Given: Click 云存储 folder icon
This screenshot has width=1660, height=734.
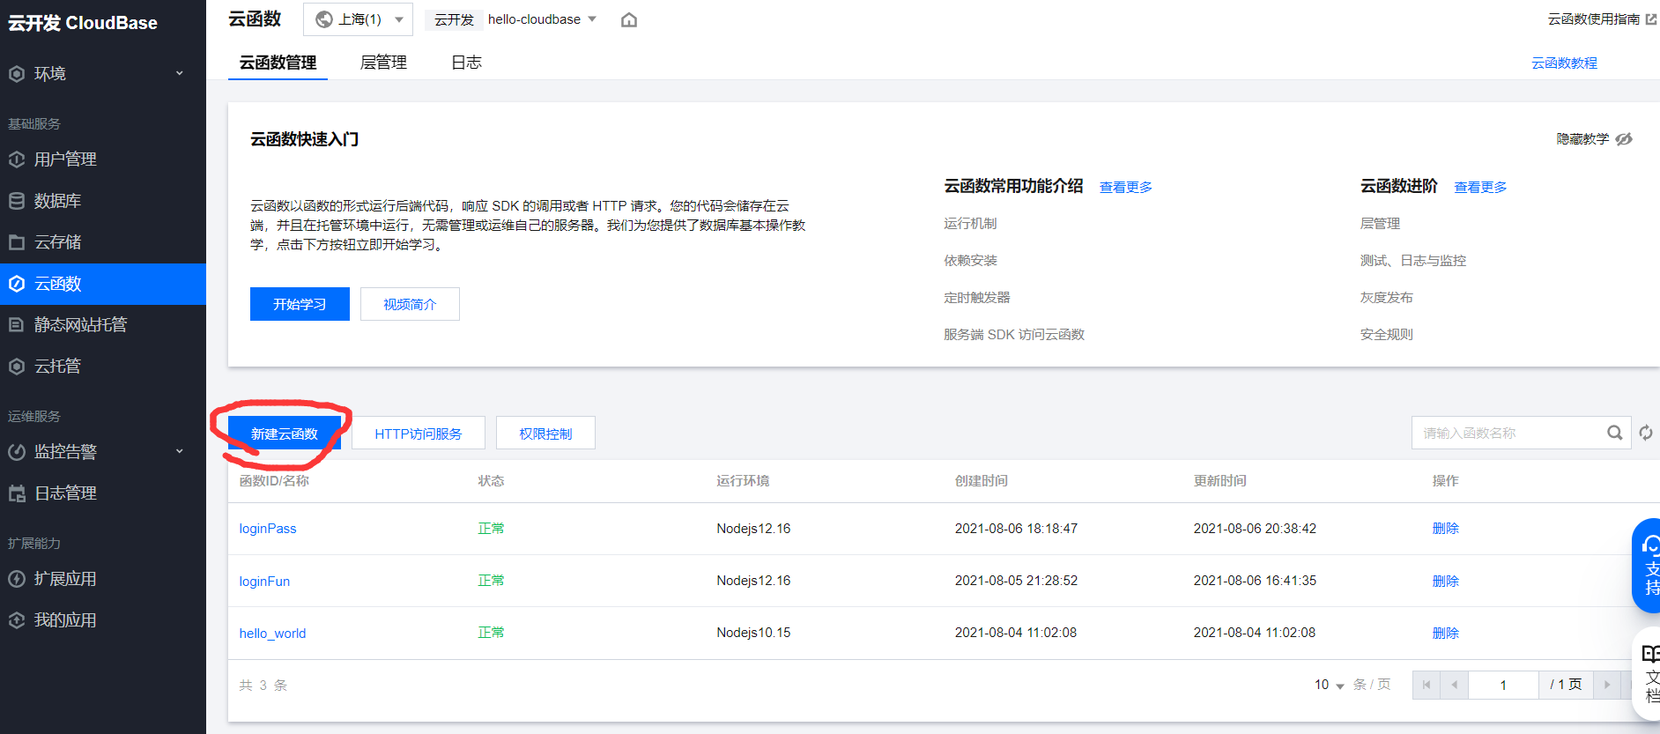Looking at the screenshot, I should pos(17,242).
